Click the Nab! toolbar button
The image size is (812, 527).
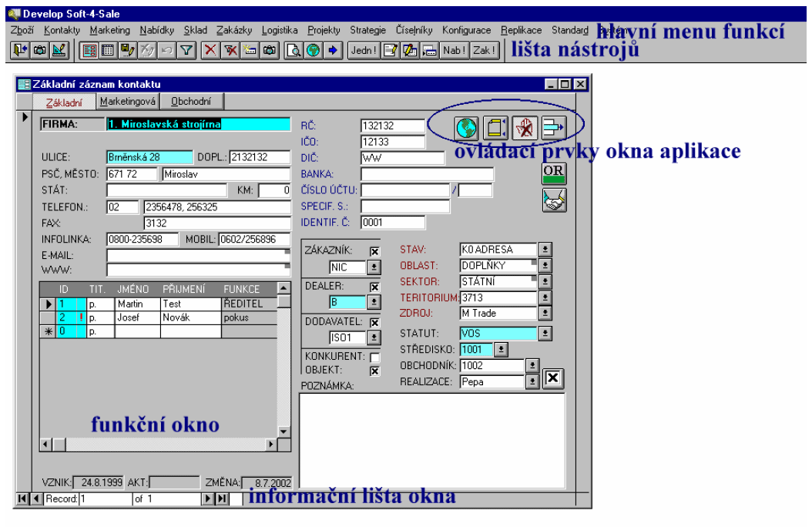pos(455,51)
